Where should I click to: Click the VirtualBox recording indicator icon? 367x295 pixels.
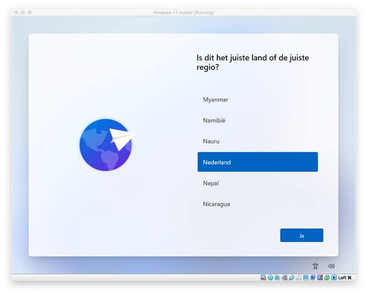click(313, 278)
